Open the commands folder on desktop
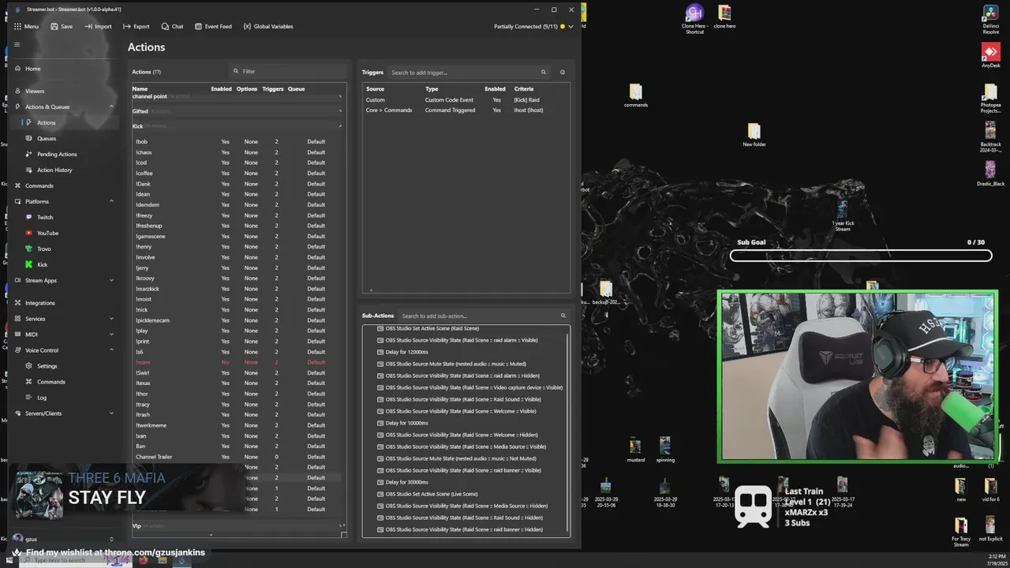This screenshot has width=1010, height=568. coord(636,96)
